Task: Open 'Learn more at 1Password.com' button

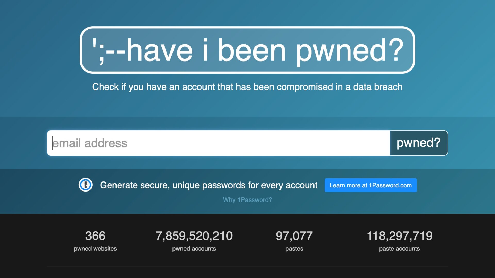Action: [x=370, y=185]
